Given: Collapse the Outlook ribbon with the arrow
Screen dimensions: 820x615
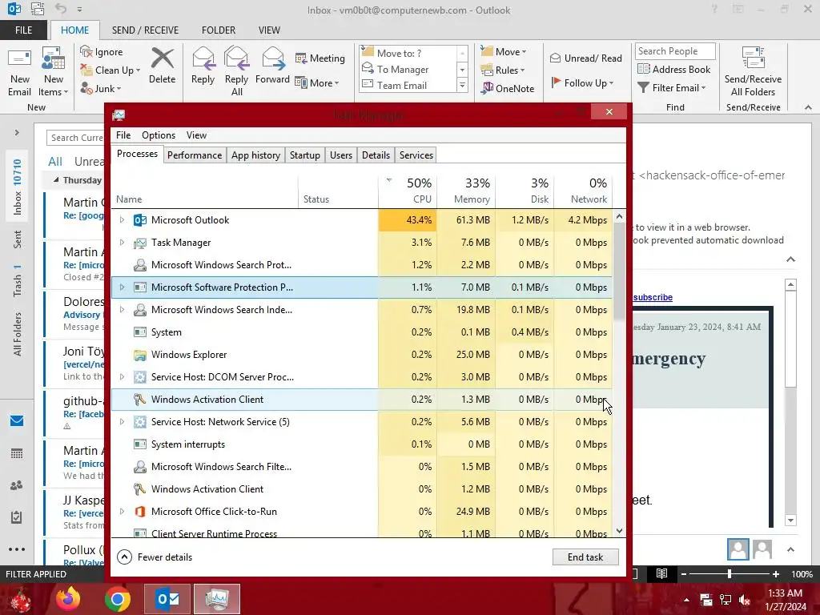Looking at the screenshot, I should point(808,107).
